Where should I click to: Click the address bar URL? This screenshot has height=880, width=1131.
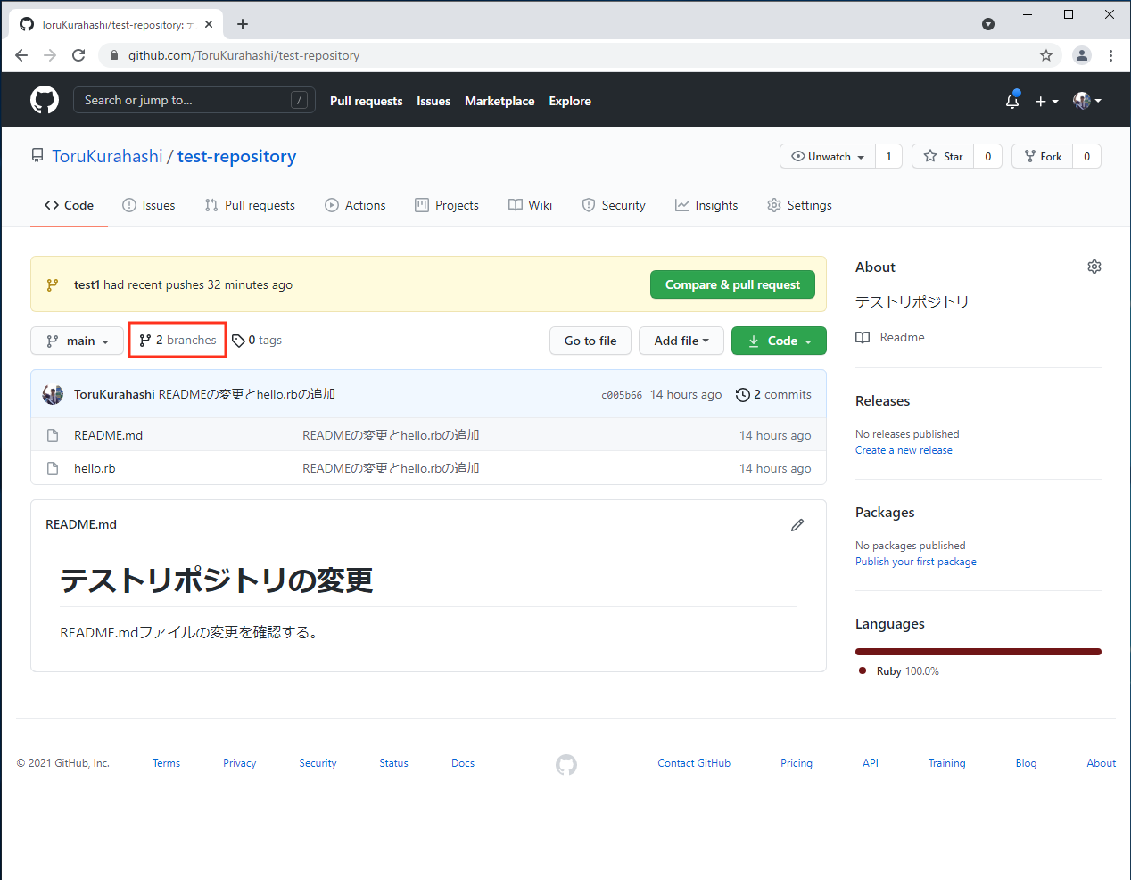click(244, 55)
